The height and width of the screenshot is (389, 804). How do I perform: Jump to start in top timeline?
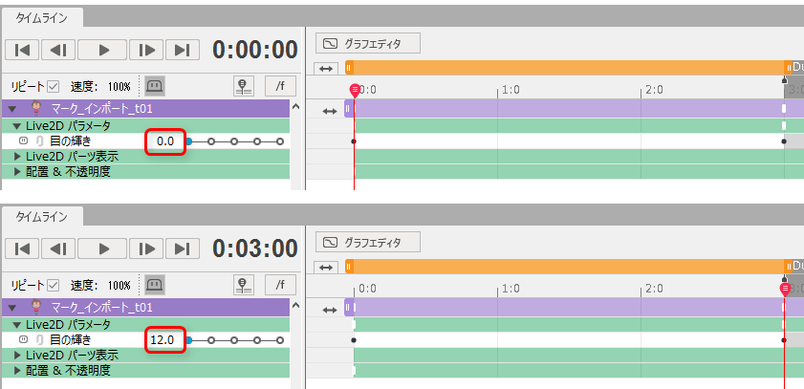tap(22, 50)
